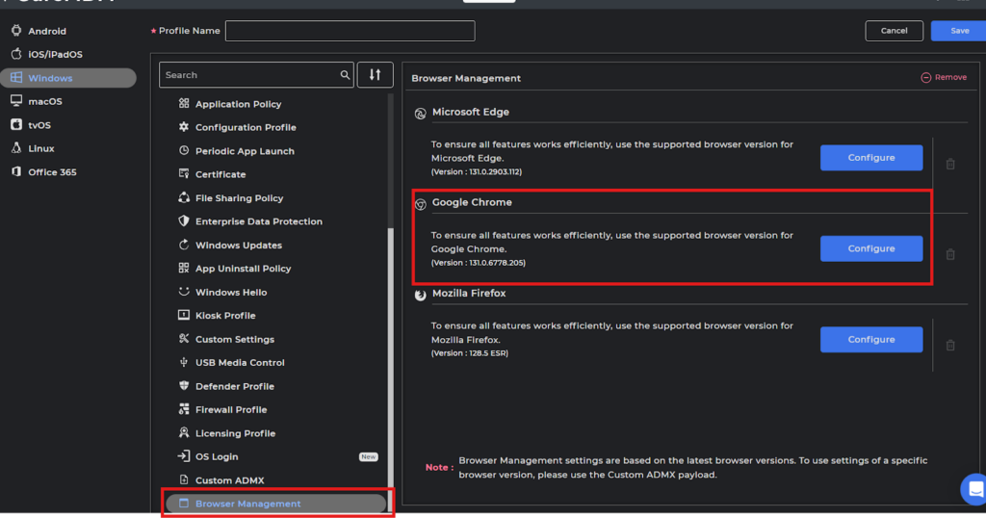Open the chat support bubble icon

(x=974, y=487)
